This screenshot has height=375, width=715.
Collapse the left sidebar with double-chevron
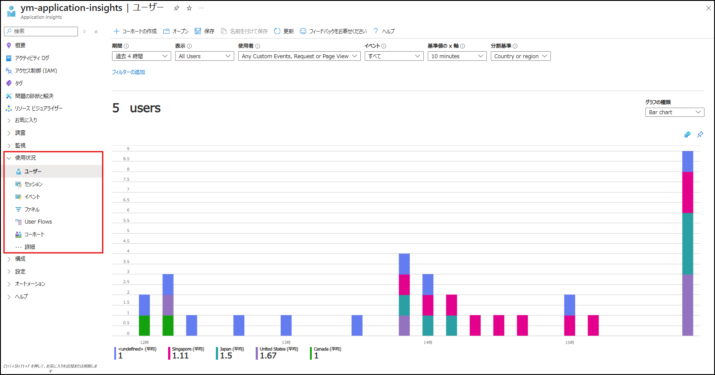(96, 32)
